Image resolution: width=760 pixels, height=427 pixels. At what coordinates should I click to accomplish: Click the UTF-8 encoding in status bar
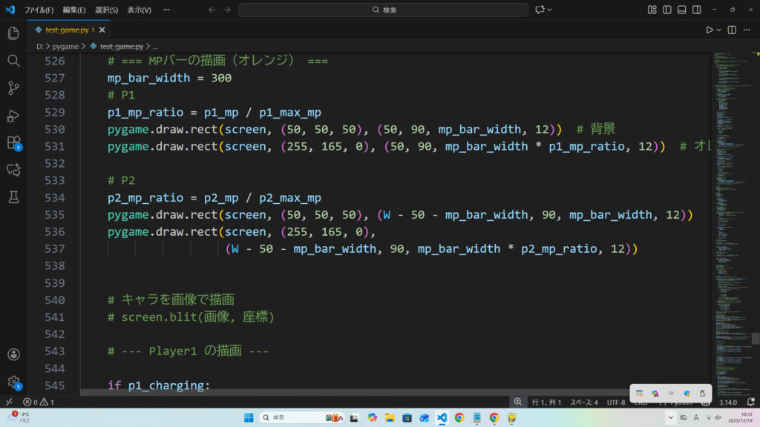coord(616,402)
